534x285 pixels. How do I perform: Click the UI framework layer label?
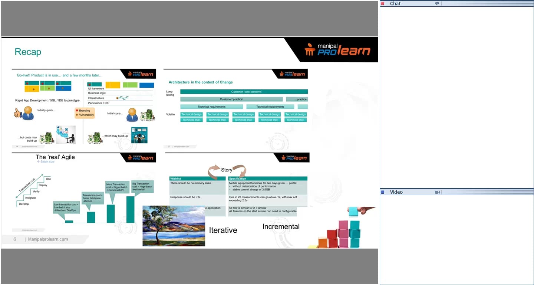(x=96, y=89)
